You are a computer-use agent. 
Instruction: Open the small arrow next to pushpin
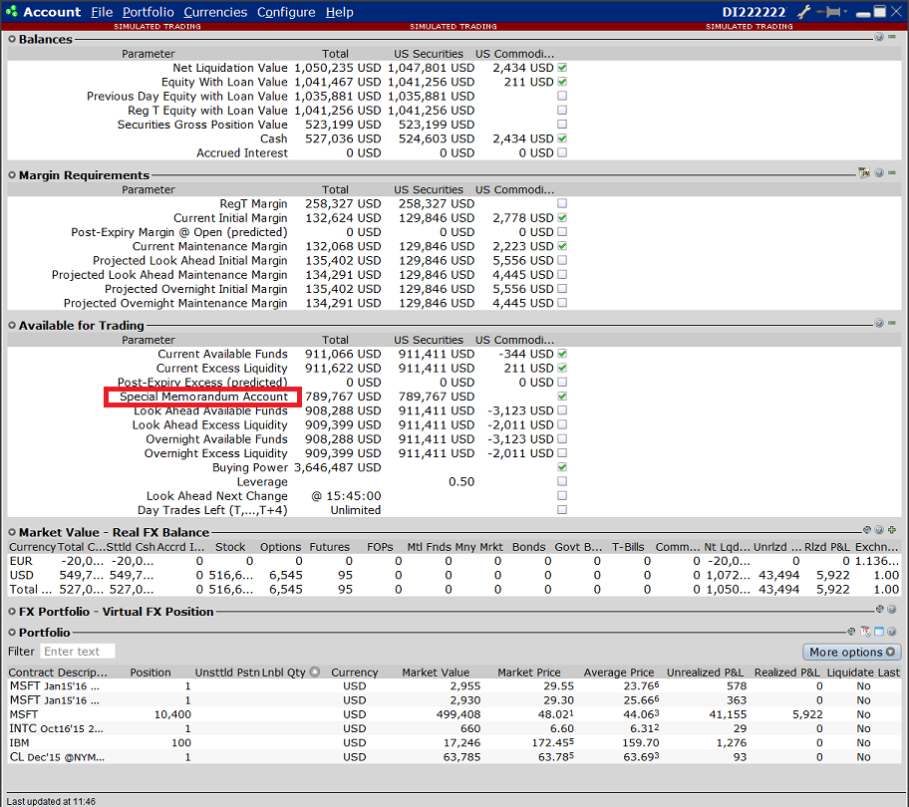tap(845, 11)
